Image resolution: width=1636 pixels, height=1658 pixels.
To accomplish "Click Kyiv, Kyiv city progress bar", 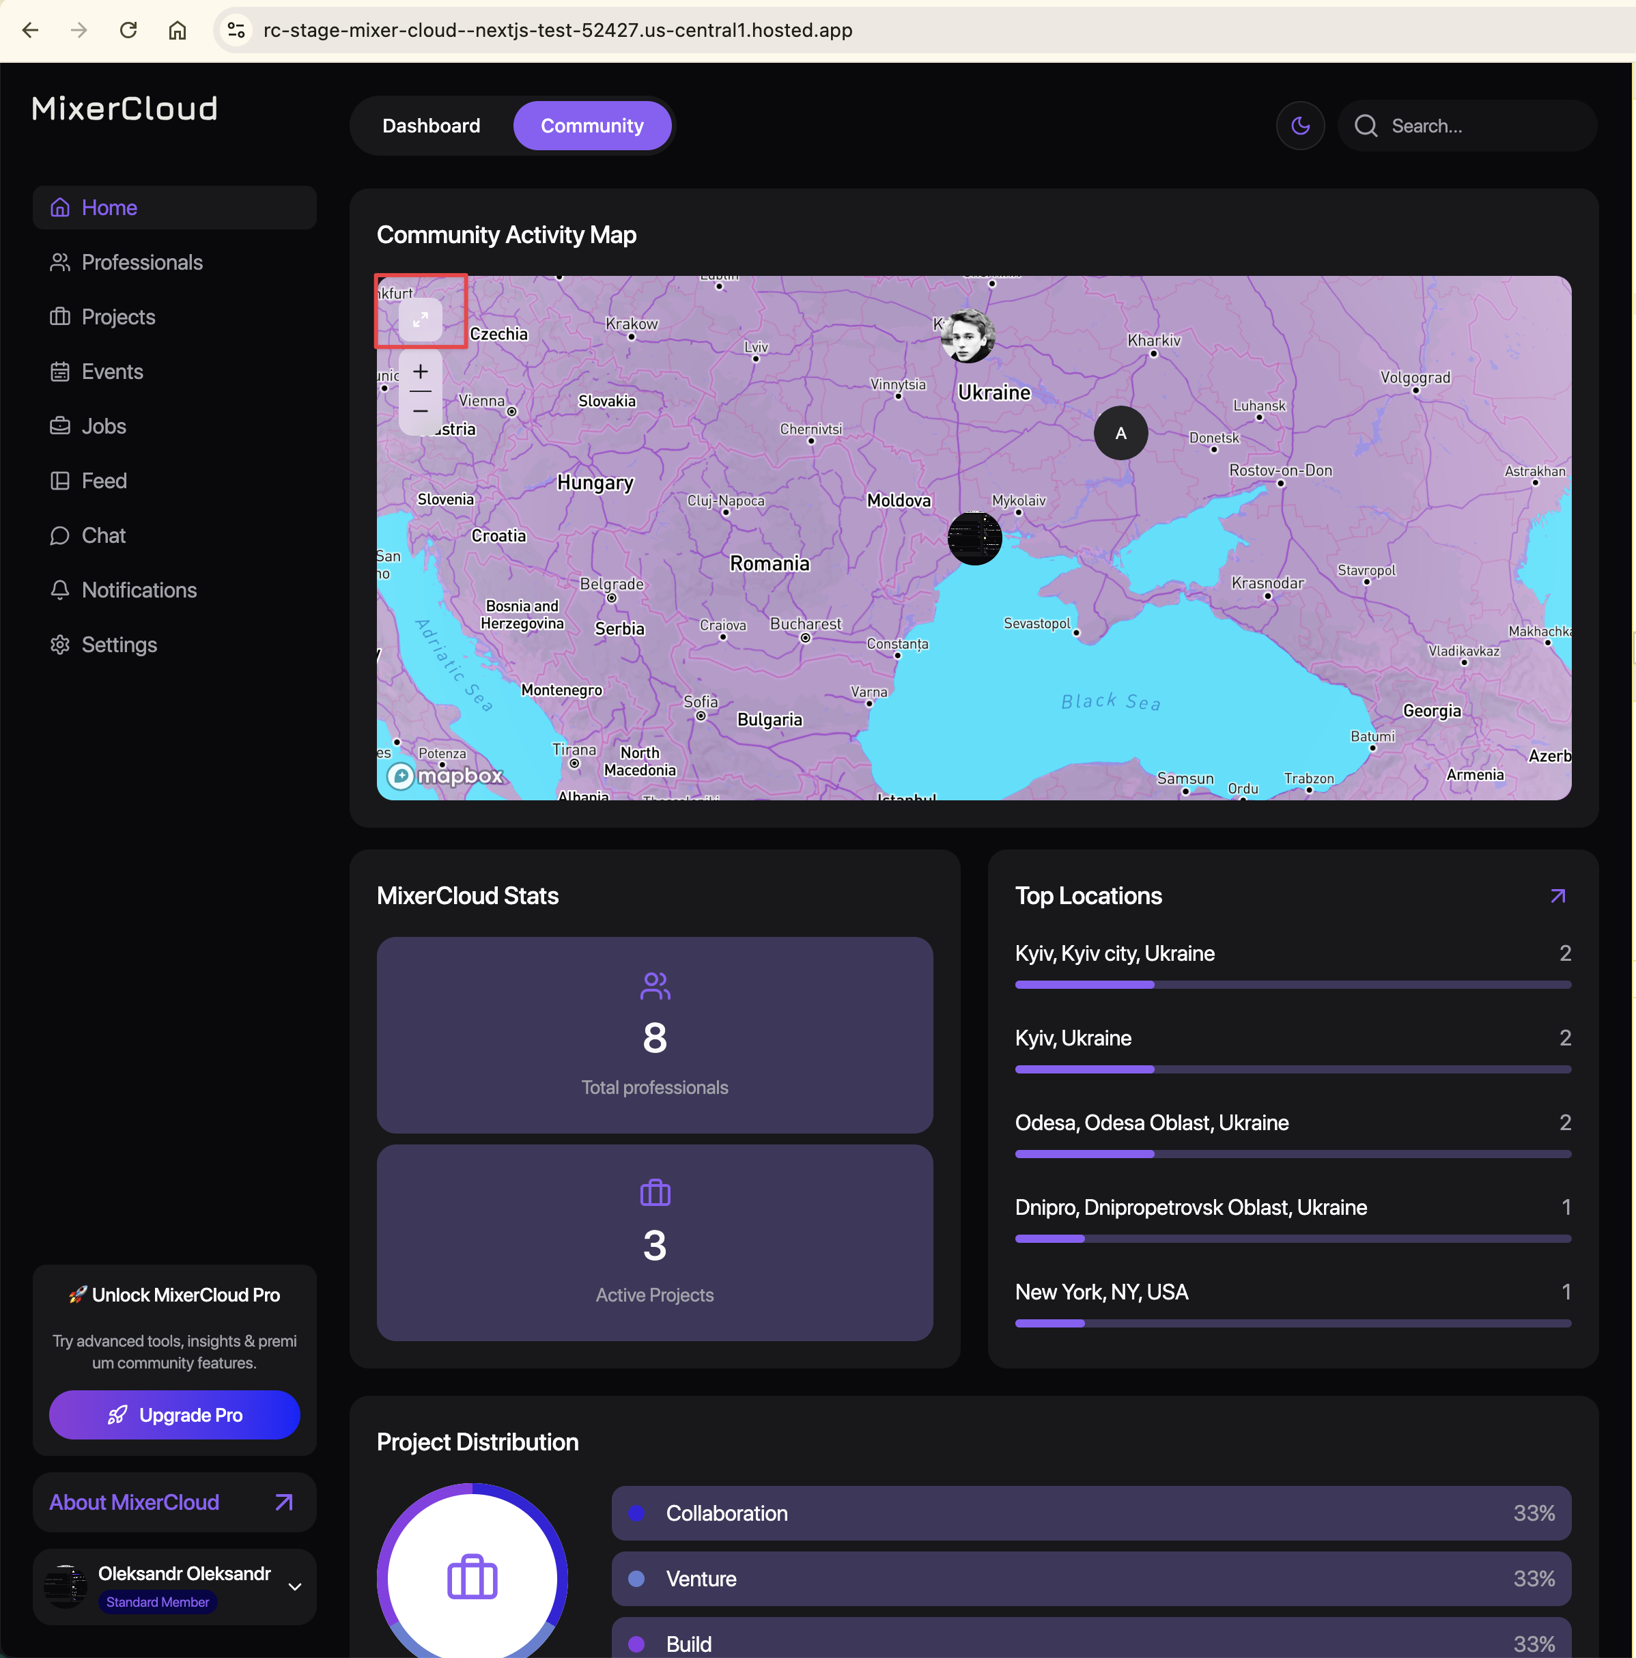I will click(x=1292, y=985).
